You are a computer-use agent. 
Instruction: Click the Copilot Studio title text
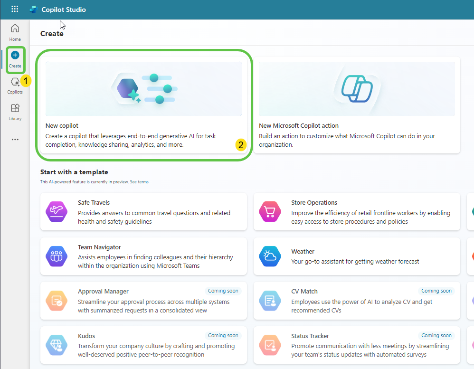pos(64,9)
